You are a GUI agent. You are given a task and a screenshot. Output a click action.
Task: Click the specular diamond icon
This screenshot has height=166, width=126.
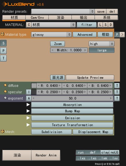click(5, 92)
